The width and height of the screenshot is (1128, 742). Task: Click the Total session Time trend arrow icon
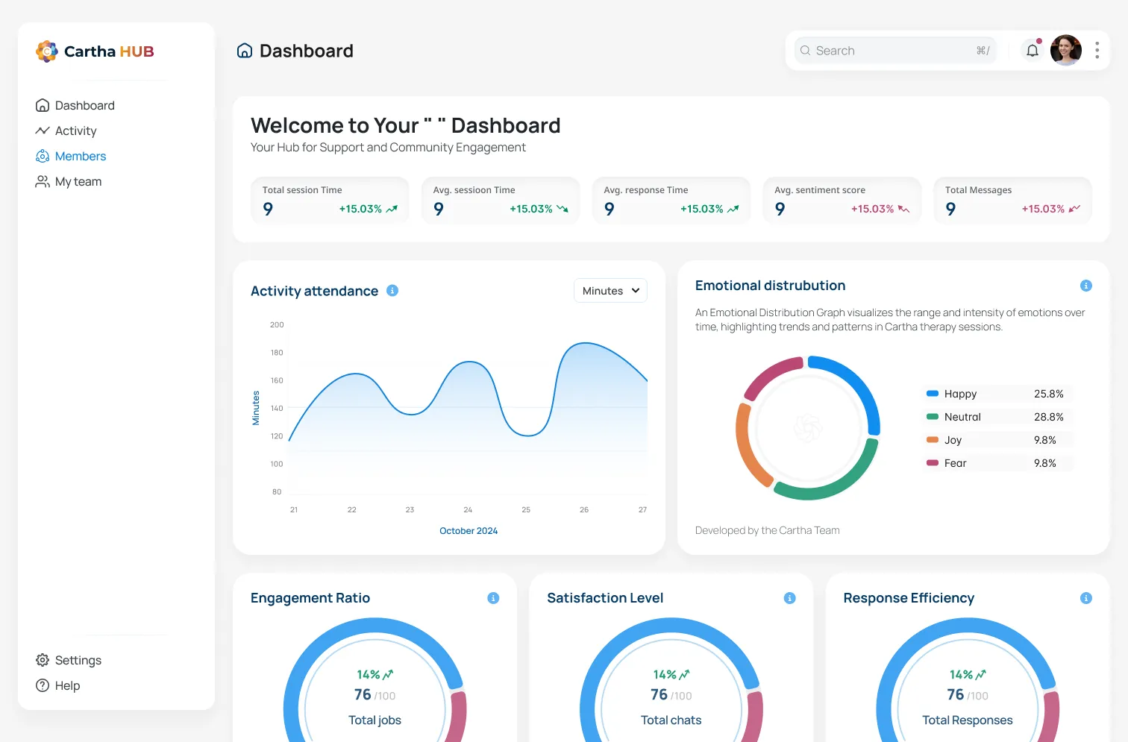pos(392,210)
